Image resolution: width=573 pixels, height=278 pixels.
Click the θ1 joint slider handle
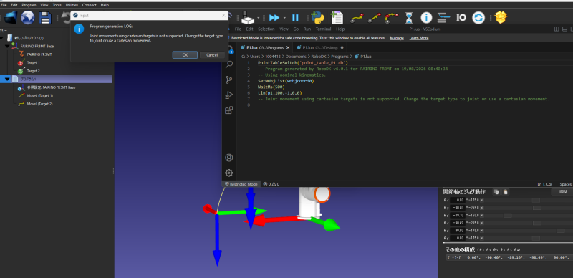[536, 200]
